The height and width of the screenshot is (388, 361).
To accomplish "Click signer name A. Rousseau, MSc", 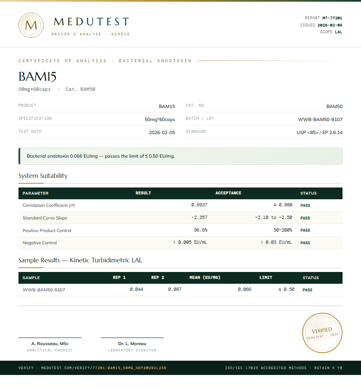I will tap(50, 344).
